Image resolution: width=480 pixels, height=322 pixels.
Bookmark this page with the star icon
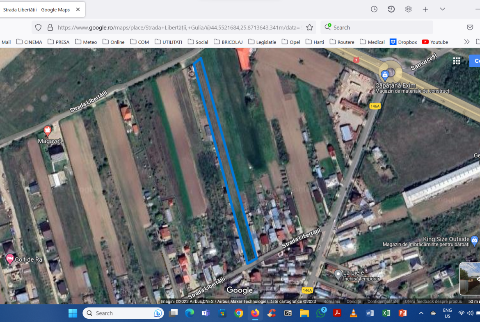[x=310, y=27]
